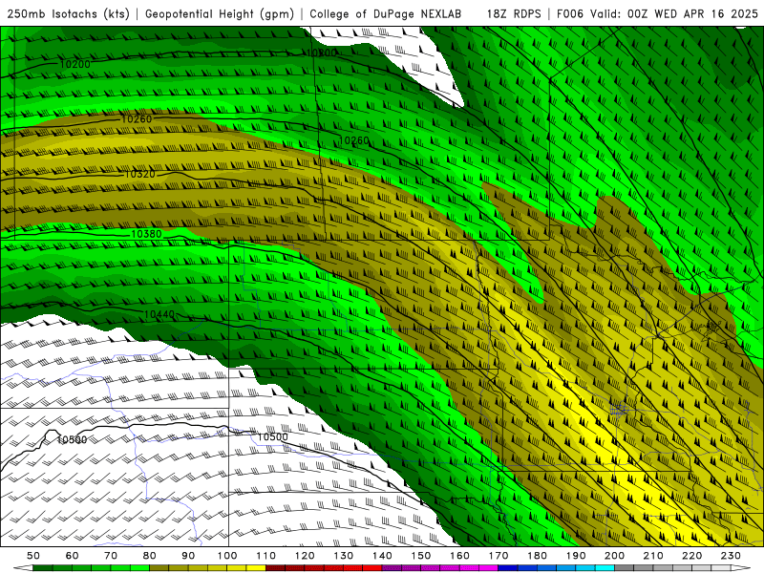Click the colorbar label 190

577,556
